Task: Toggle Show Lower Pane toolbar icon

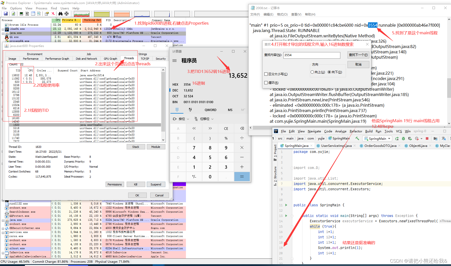Action: coord(33,14)
